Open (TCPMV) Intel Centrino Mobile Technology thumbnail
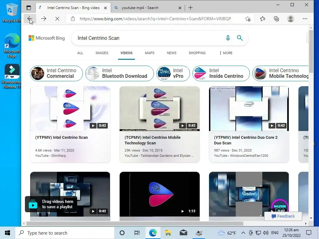 159,109
